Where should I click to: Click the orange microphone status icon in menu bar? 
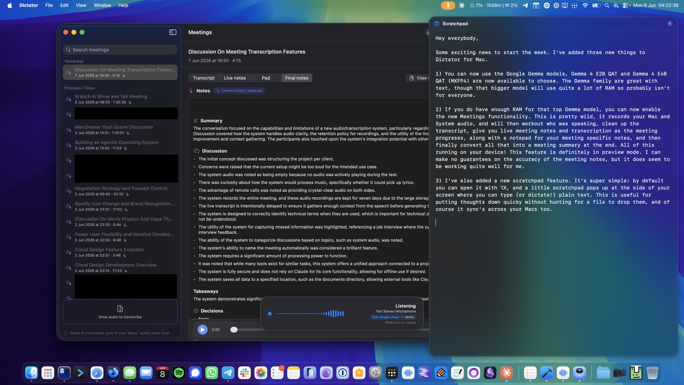pos(447,5)
